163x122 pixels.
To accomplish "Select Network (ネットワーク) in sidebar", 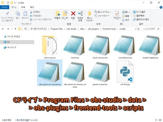I will (x=10, y=48).
